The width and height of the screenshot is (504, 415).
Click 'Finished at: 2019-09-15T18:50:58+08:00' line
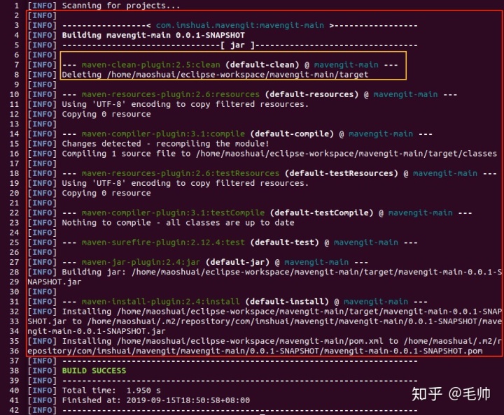(x=156, y=400)
